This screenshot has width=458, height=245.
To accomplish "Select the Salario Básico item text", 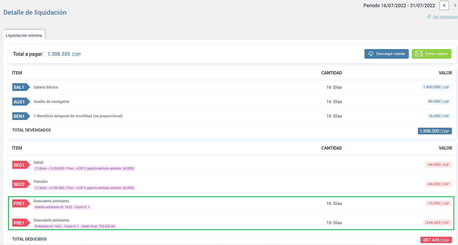I will [46, 87].
